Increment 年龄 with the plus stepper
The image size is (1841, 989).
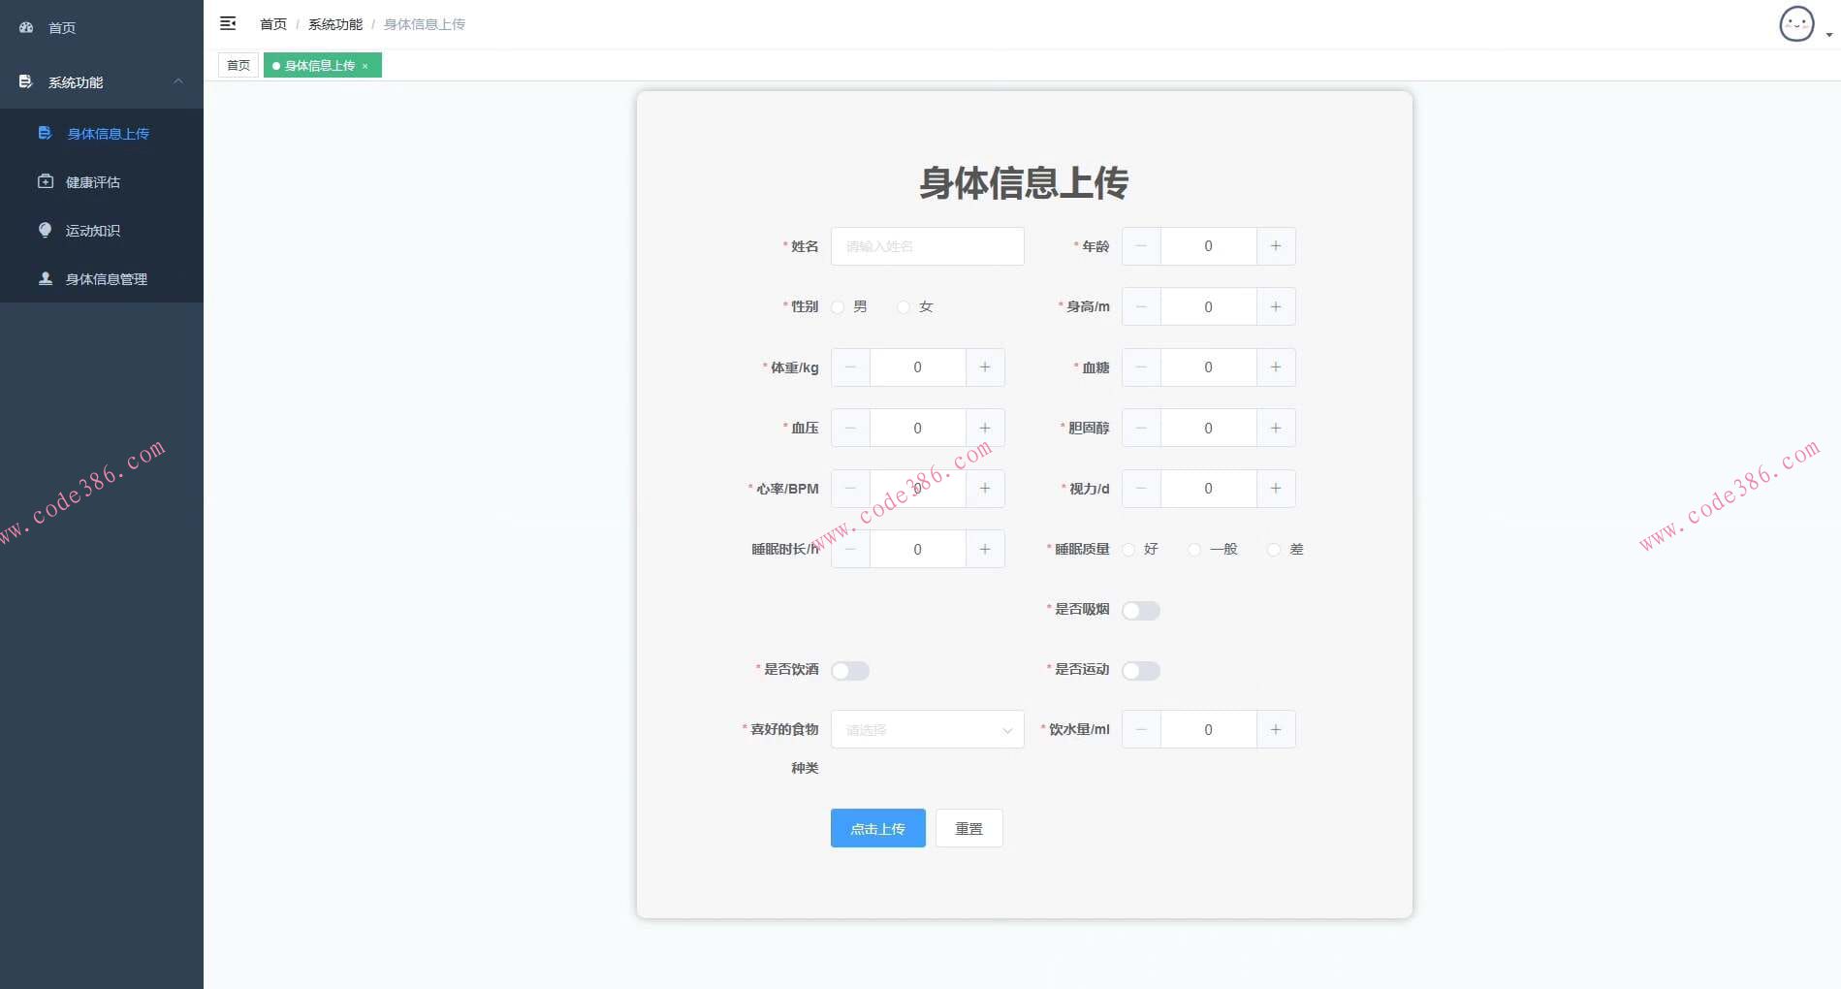pyautogui.click(x=1276, y=246)
